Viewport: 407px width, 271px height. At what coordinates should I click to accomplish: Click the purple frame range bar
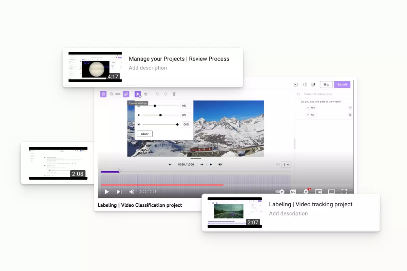110,172
